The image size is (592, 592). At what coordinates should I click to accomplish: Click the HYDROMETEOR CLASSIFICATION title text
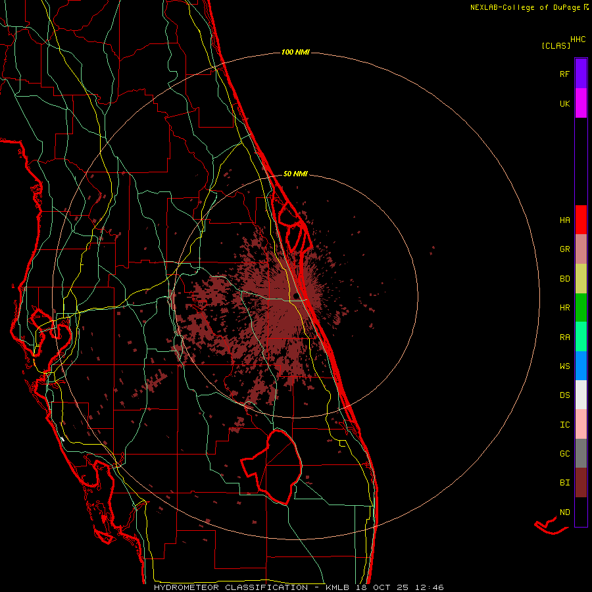point(231,587)
